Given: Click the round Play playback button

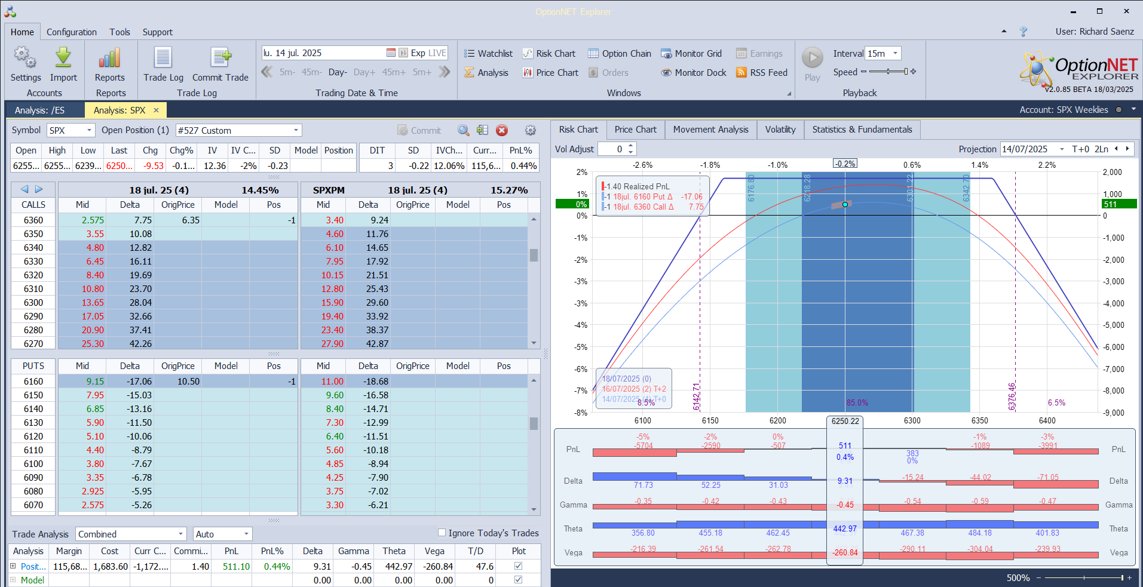Looking at the screenshot, I should (x=812, y=58).
